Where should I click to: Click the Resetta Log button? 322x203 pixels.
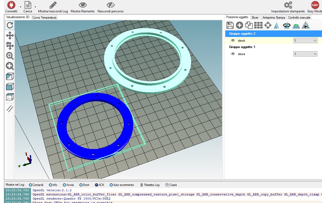click(150, 185)
